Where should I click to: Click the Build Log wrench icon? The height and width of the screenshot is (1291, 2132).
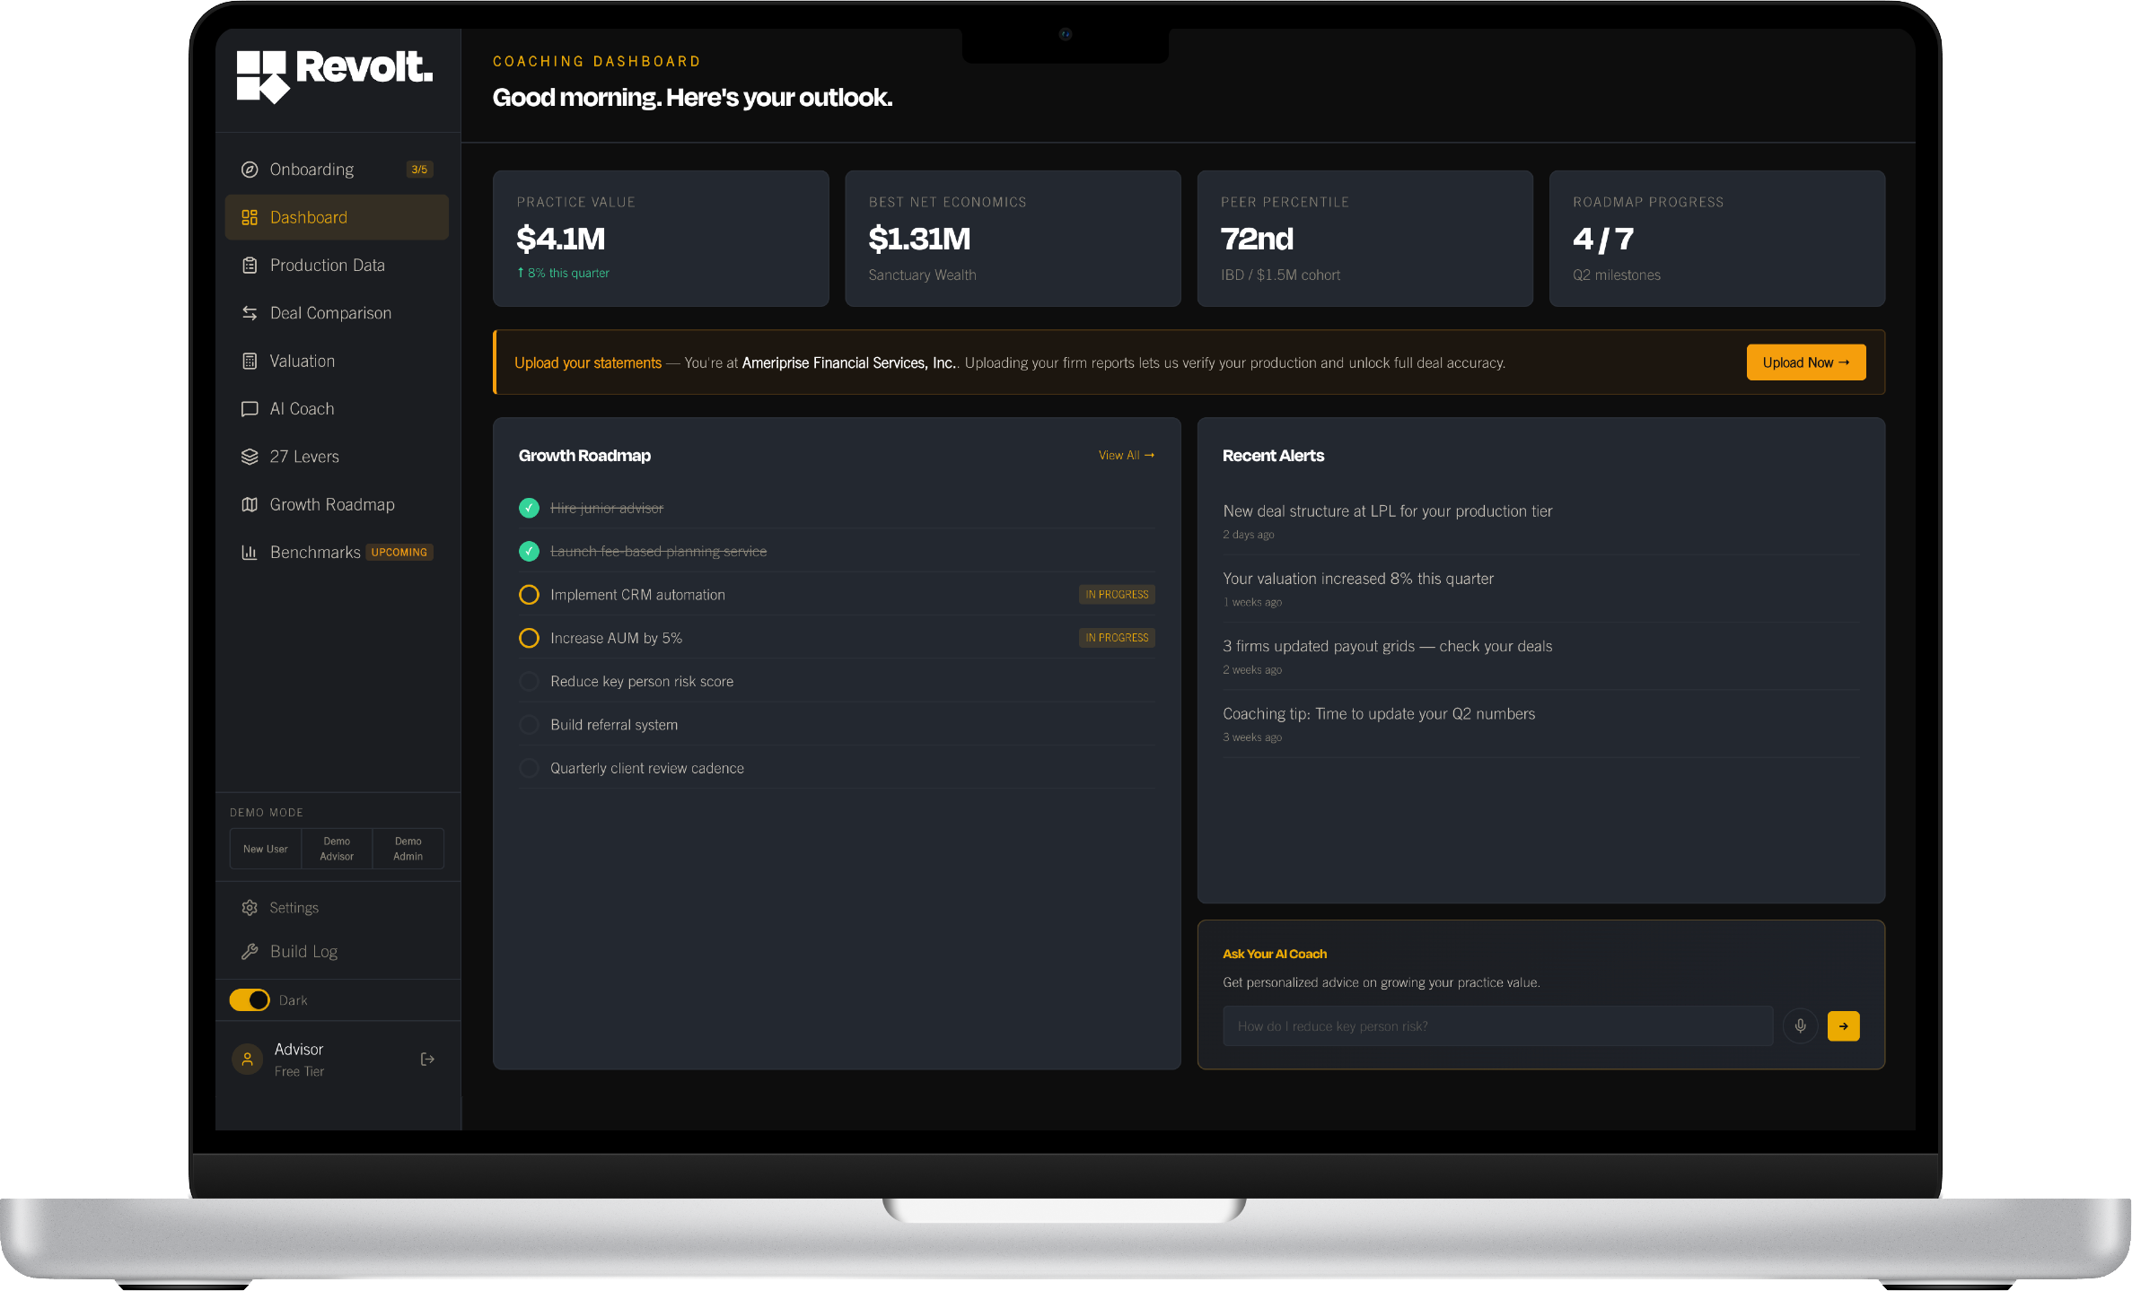[250, 952]
